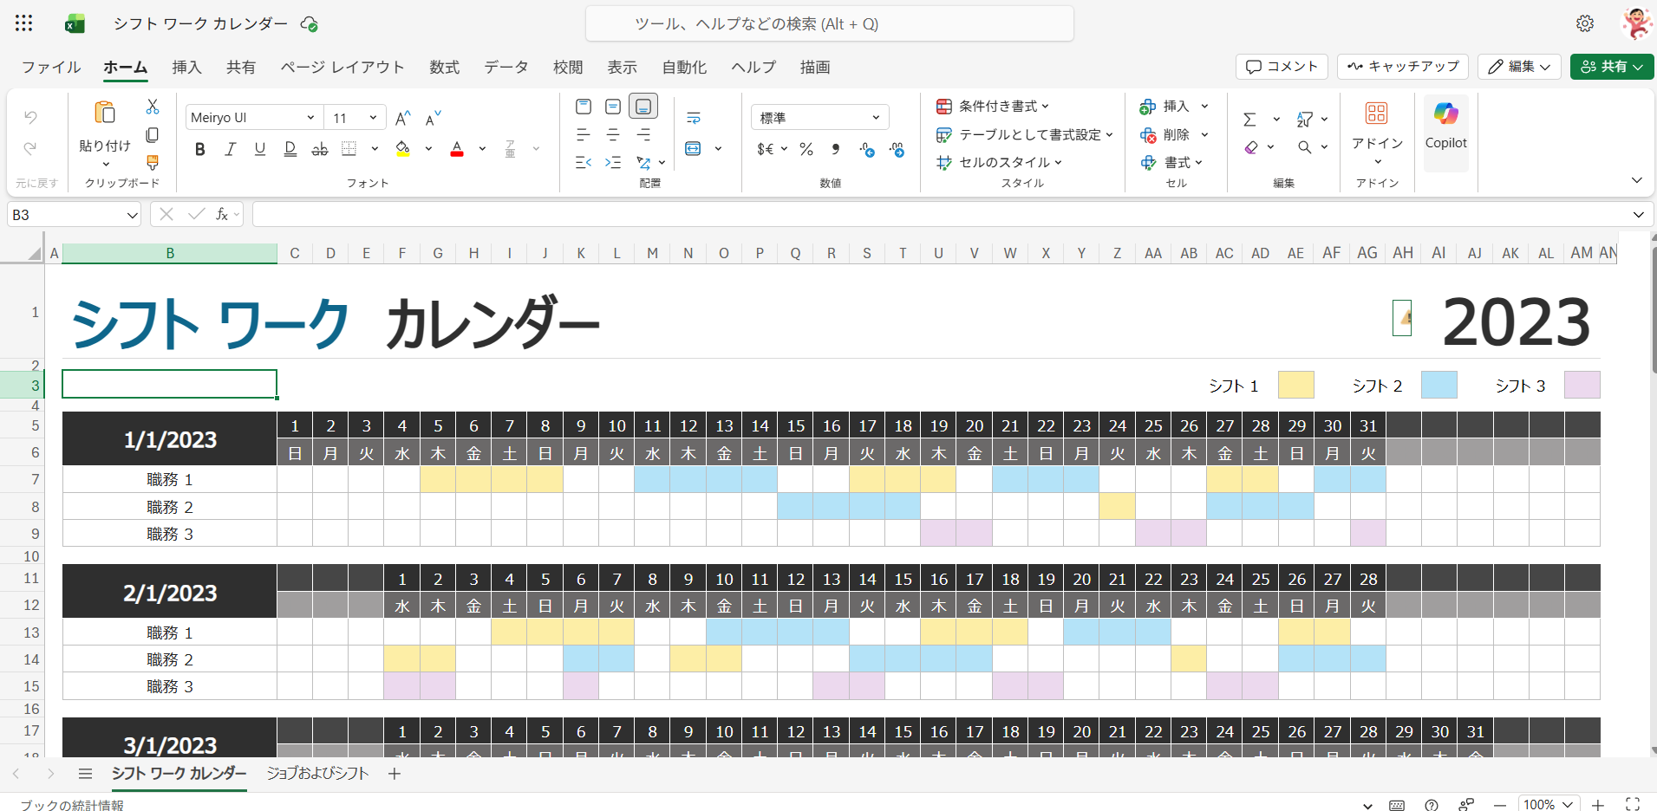Viewport: 1657px width, 811px height.
Task: Click the コメント button
Action: (1282, 67)
